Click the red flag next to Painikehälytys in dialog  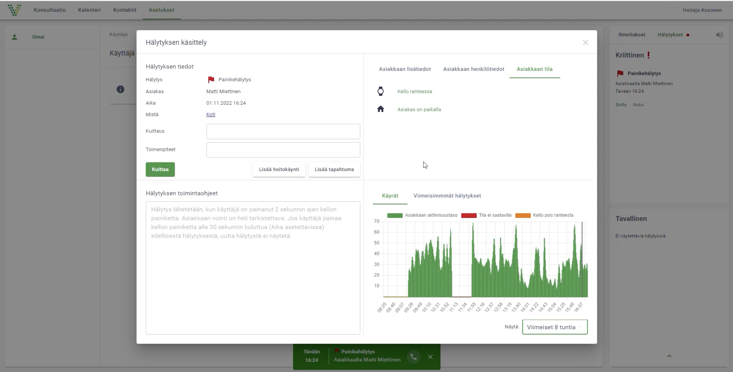point(211,80)
